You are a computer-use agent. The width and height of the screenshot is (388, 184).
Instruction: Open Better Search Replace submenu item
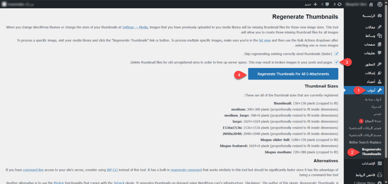(x=365, y=142)
